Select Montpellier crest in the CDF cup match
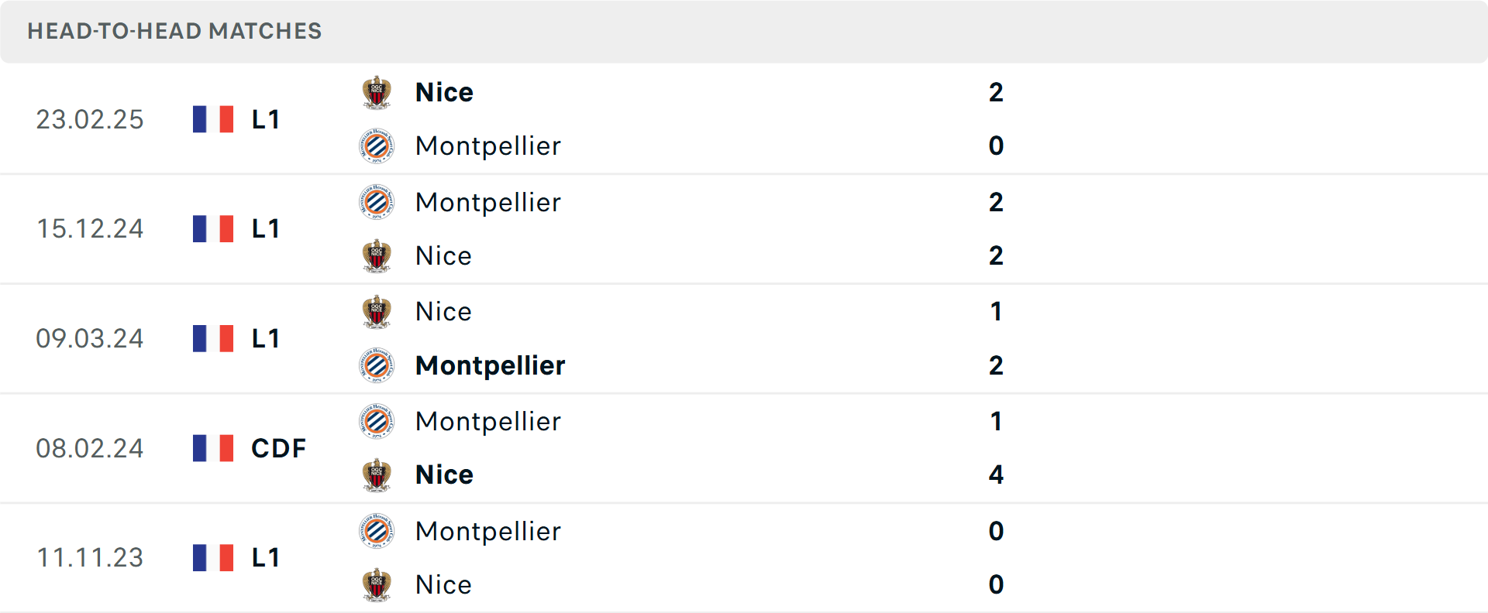The width and height of the screenshot is (1488, 613). point(377,421)
